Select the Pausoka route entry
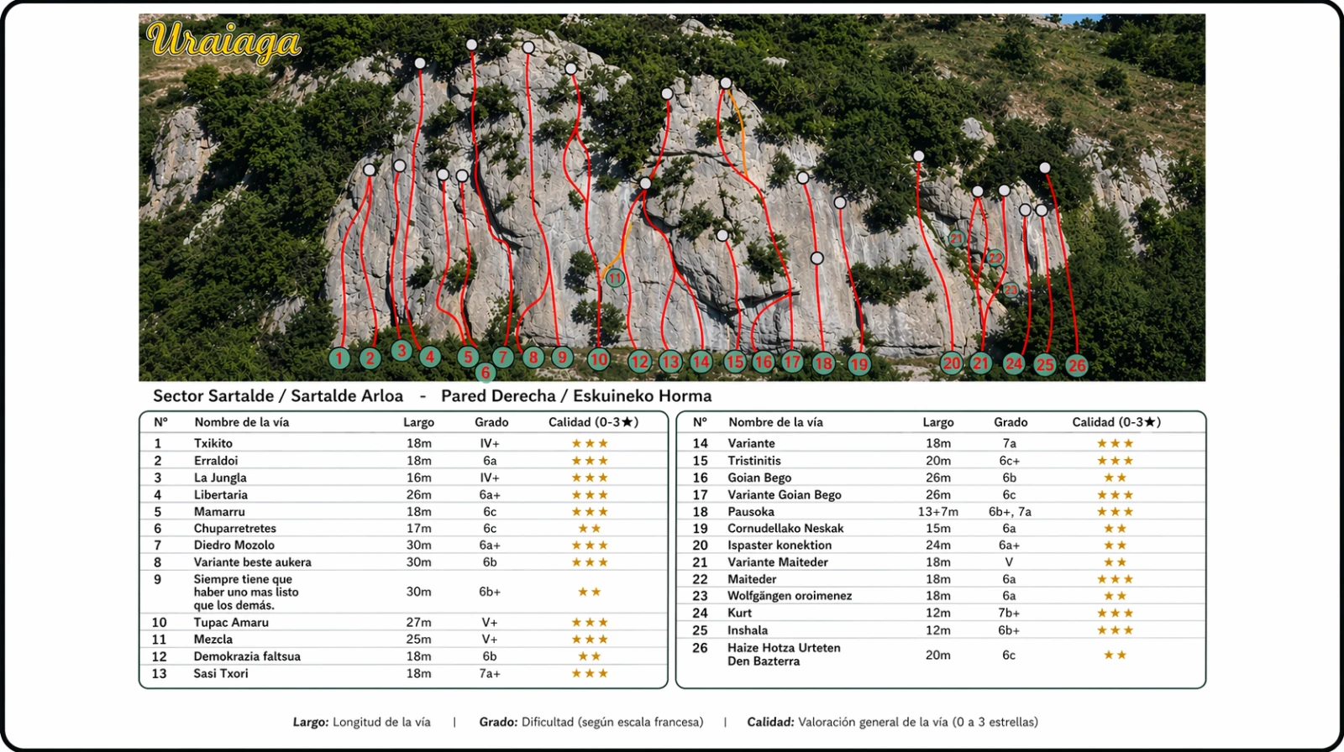Screen dimensions: 1344x752 [x=750, y=512]
